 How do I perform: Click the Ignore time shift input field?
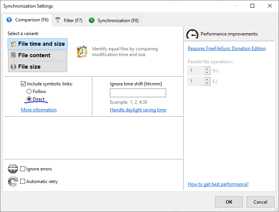tap(138, 93)
